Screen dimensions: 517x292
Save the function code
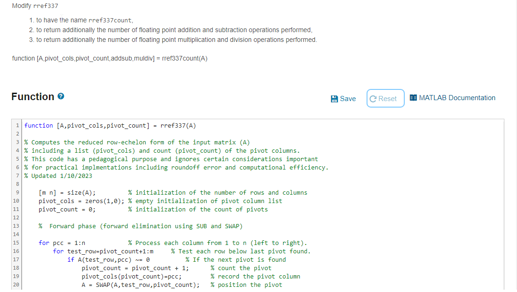click(x=343, y=99)
